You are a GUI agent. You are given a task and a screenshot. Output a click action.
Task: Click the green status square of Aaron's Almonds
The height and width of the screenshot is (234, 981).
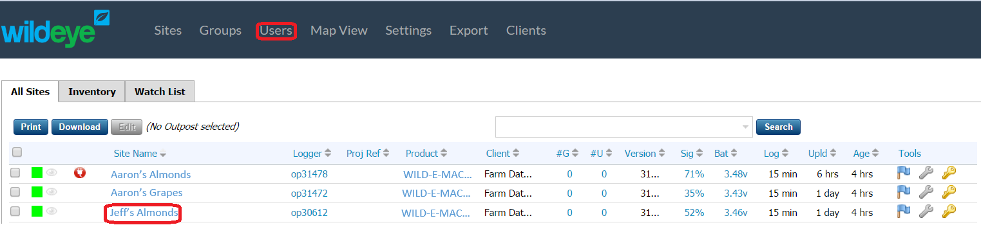[x=37, y=172]
